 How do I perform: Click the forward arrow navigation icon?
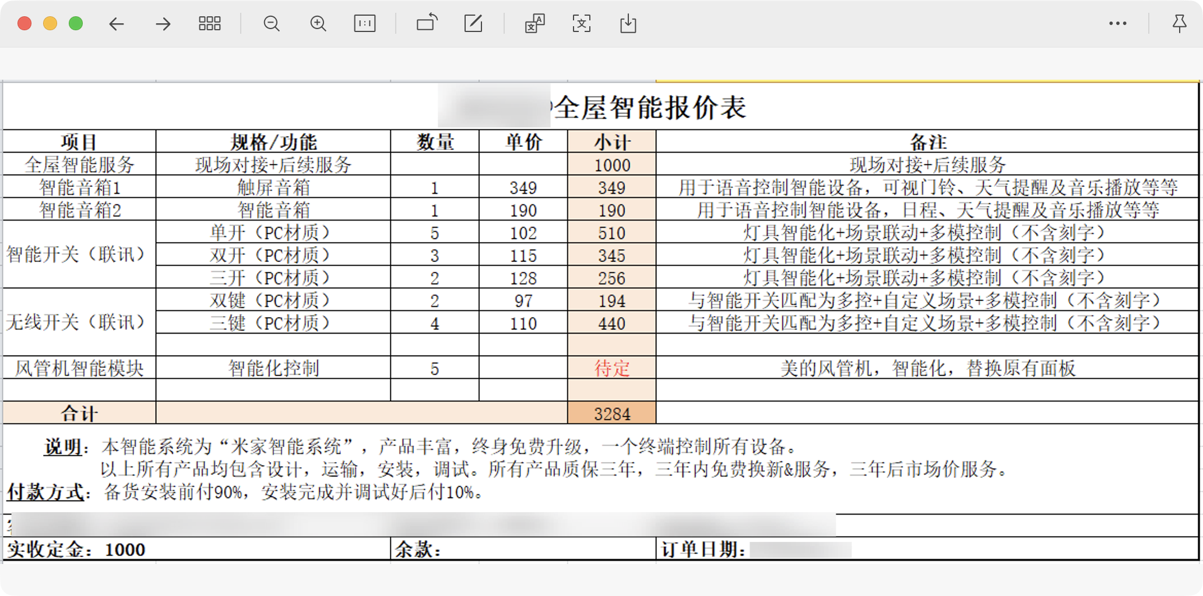coord(163,24)
